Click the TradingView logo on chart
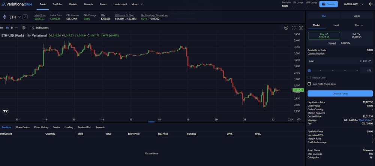 (x=5, y=111)
